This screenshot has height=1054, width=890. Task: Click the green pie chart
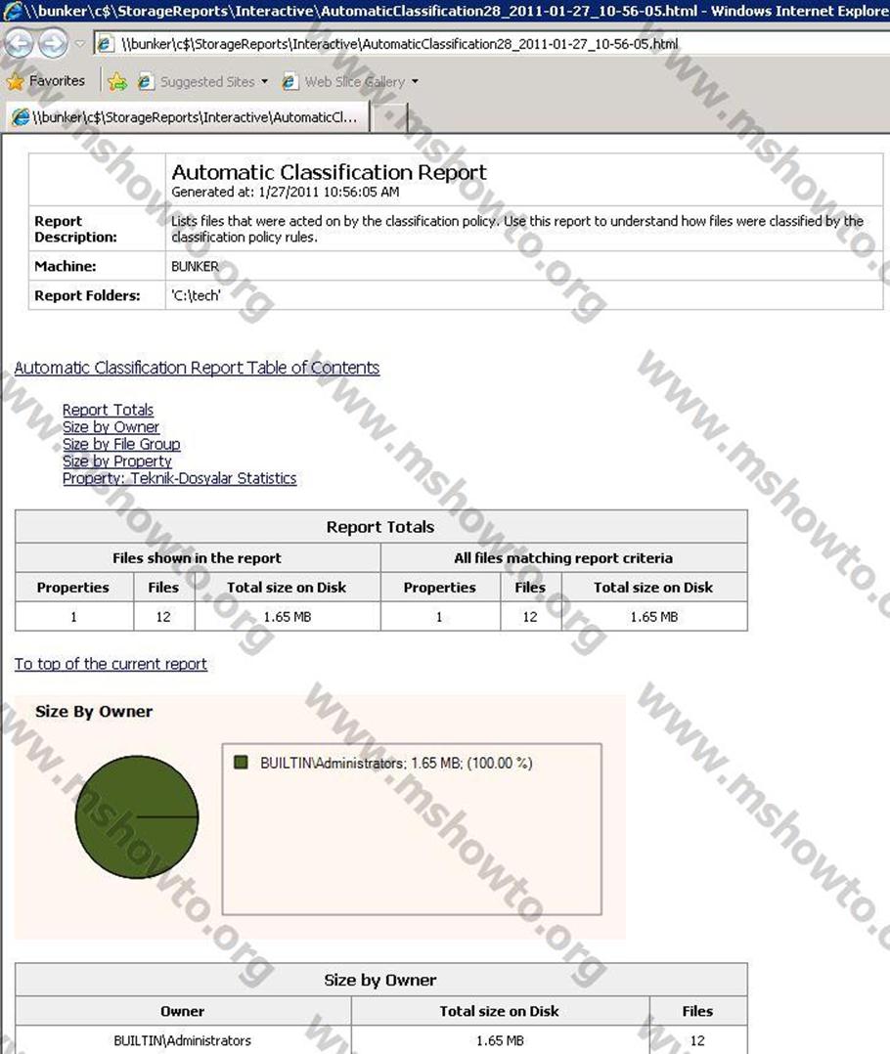click(x=137, y=816)
